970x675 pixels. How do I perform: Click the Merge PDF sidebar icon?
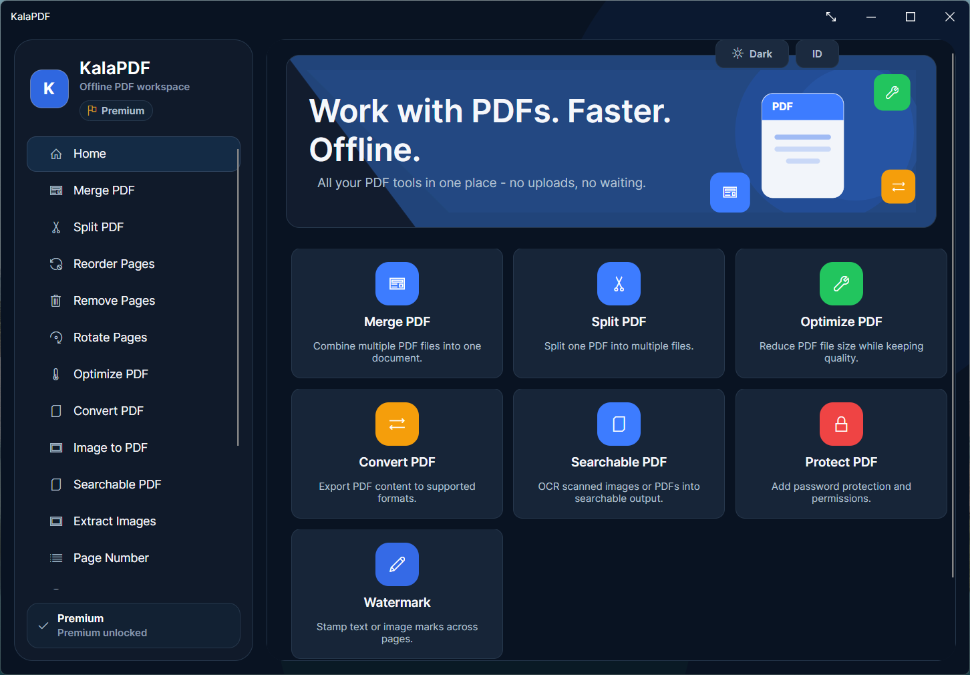tap(56, 190)
